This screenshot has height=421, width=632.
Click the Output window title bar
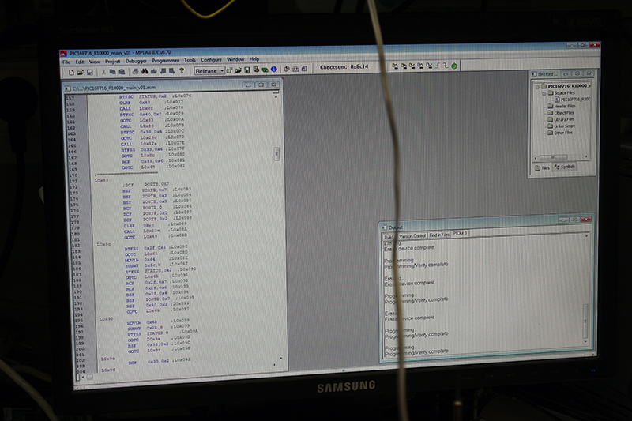click(x=487, y=224)
